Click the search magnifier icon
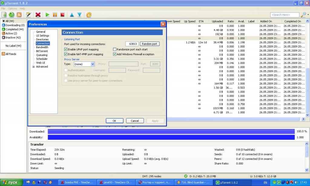Screen dimensions: 310x186 [303, 15]
